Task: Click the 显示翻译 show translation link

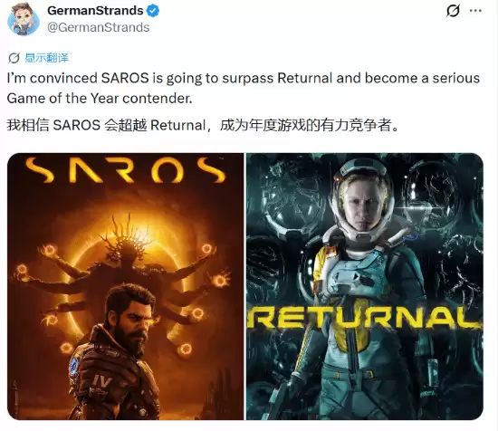Action: (x=47, y=58)
